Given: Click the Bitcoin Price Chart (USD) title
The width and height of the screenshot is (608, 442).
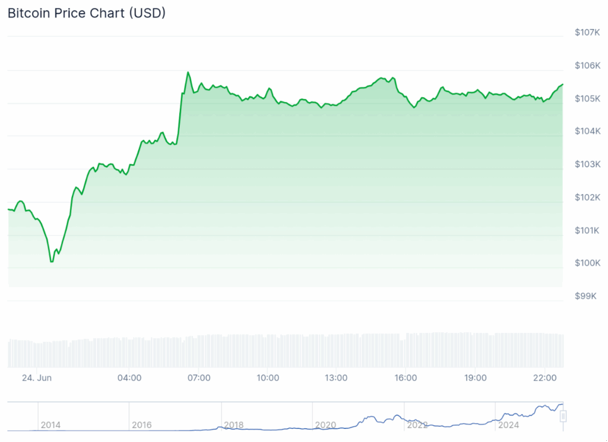Looking at the screenshot, I should 86,13.
